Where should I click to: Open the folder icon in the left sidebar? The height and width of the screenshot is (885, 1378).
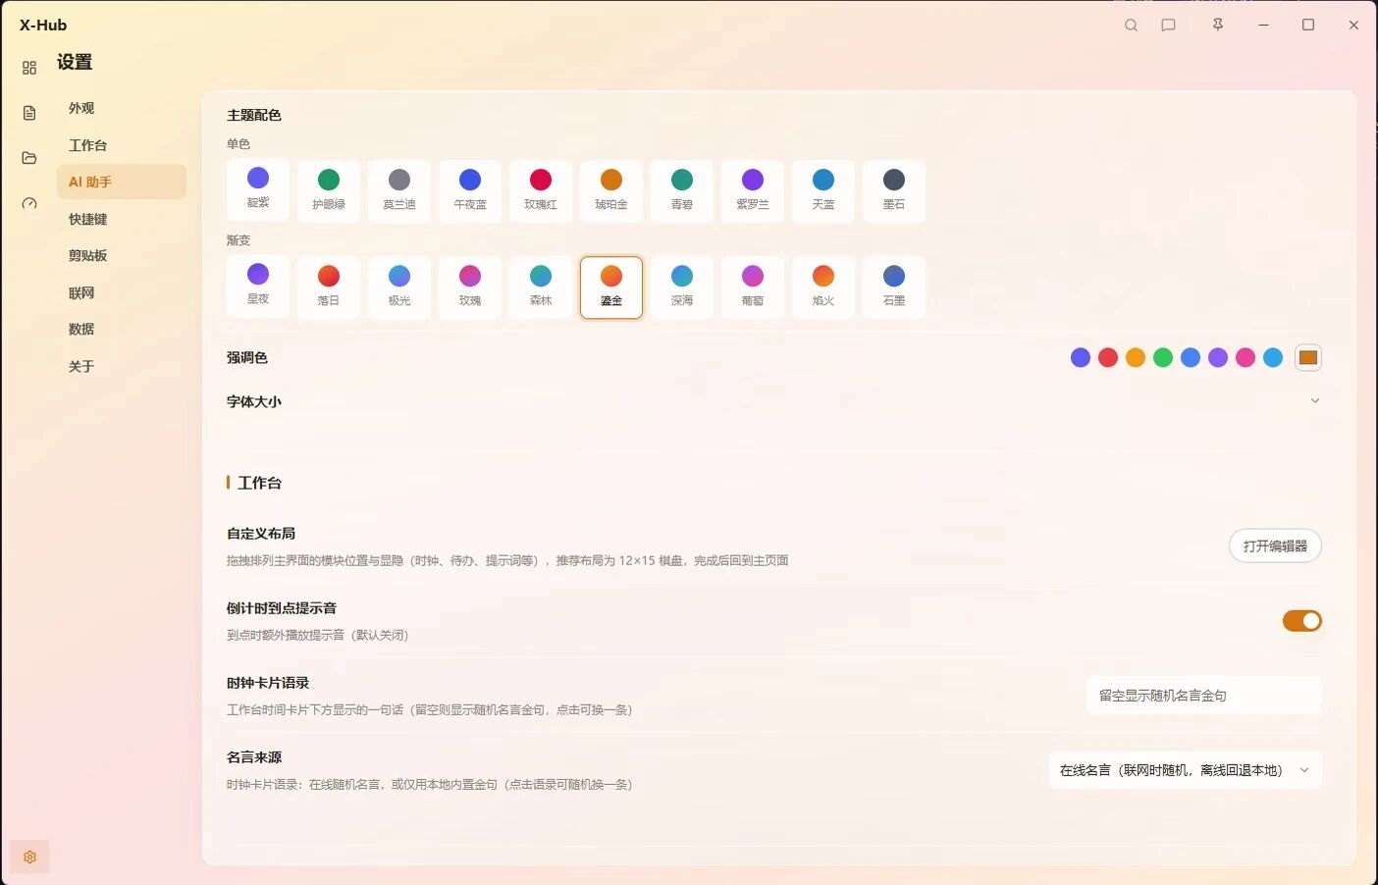(x=29, y=158)
